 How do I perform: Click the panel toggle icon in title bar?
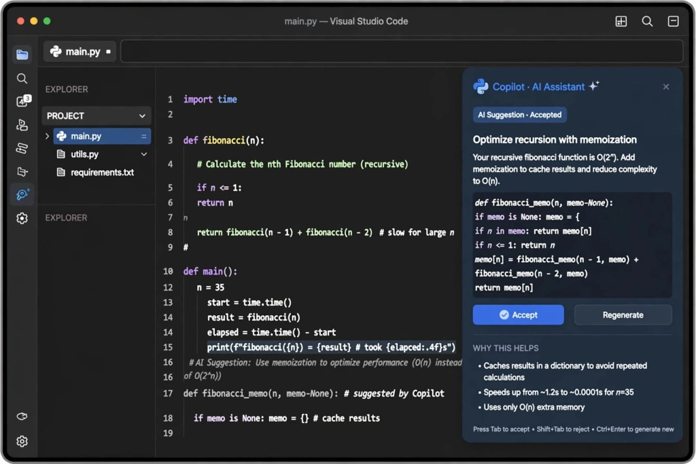[x=673, y=21]
